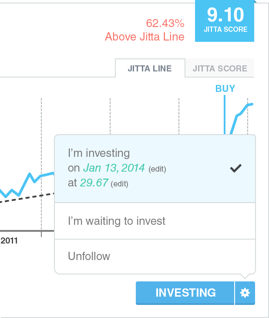
Task: Click the 9.10 Jitta Score badge
Action: click(x=225, y=20)
